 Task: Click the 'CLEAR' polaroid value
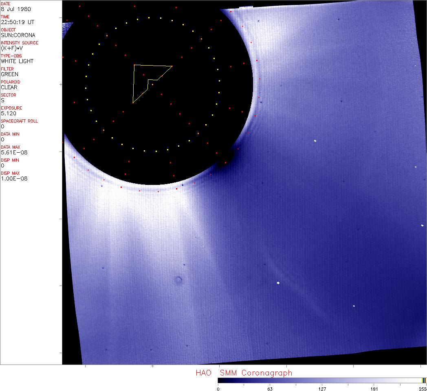coord(9,87)
